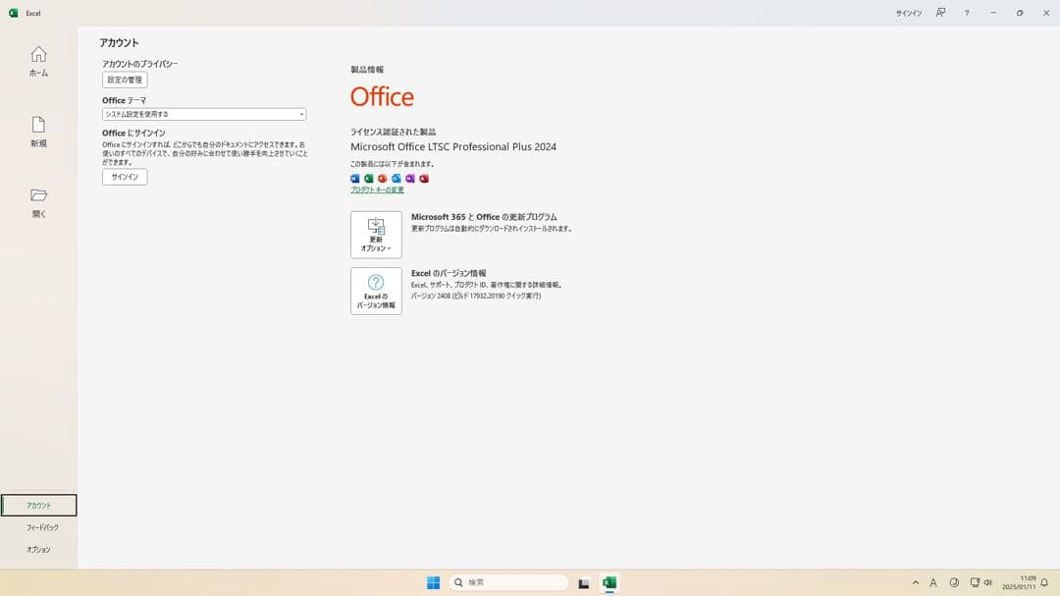Select the OneNote product icon
Image resolution: width=1060 pixels, height=596 pixels.
click(409, 178)
